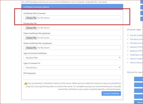The width and height of the screenshot is (143, 104).
Task: Open The SSL Certific... popular page link
Action: (x=136, y=35)
